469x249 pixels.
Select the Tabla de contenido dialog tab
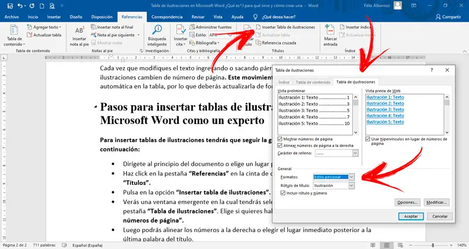click(x=313, y=82)
